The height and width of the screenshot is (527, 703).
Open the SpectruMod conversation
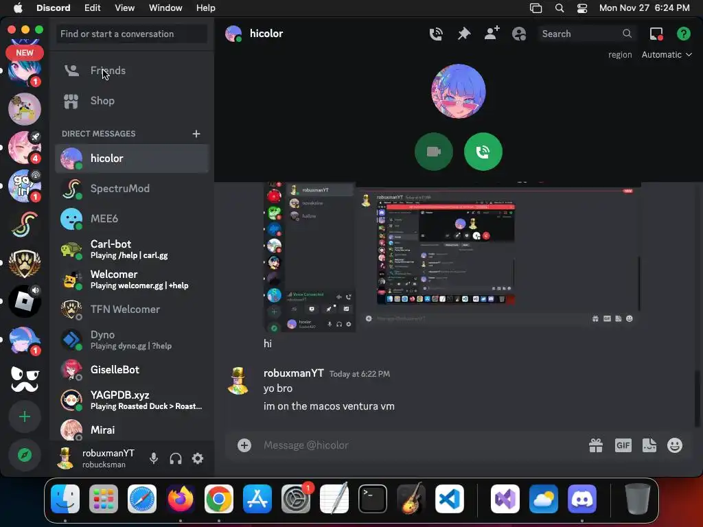click(x=132, y=189)
